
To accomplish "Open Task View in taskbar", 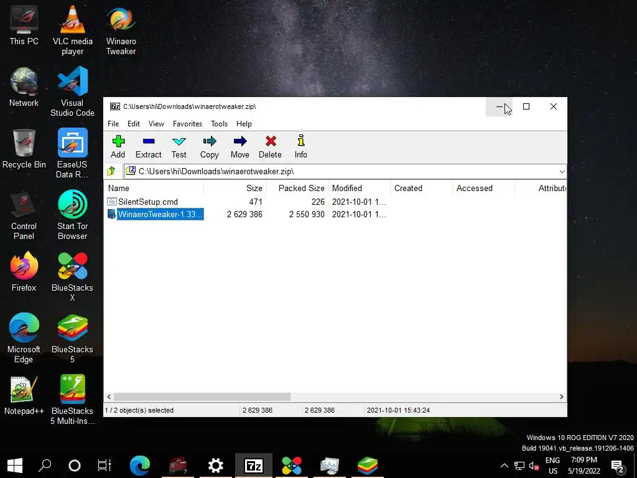I will point(105,466).
